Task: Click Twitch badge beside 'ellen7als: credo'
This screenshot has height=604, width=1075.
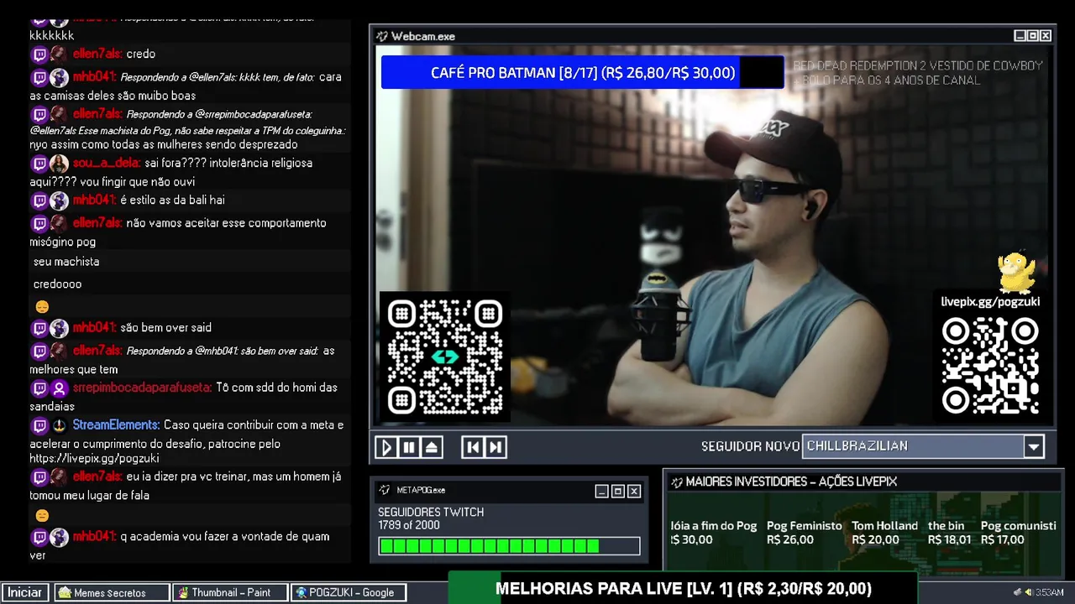Action: click(39, 55)
